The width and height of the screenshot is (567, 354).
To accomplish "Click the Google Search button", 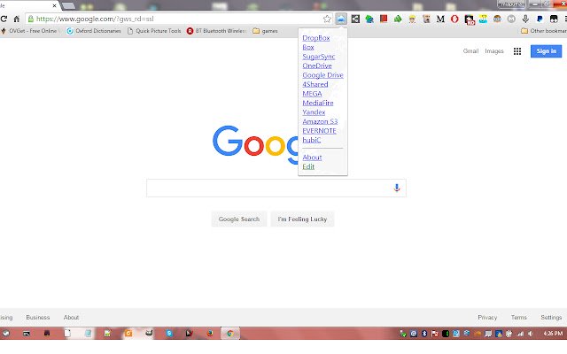I will [239, 219].
